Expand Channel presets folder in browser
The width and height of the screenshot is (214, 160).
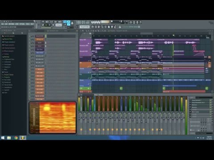pyautogui.click(x=8, y=48)
